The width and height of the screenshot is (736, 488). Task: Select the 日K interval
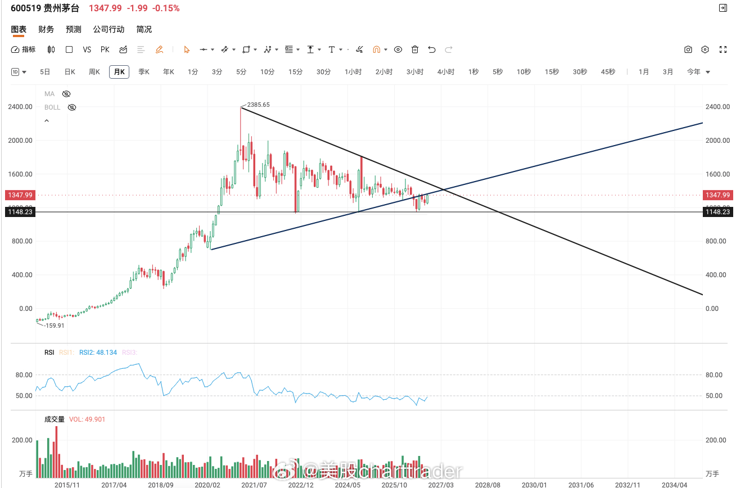[x=70, y=72]
